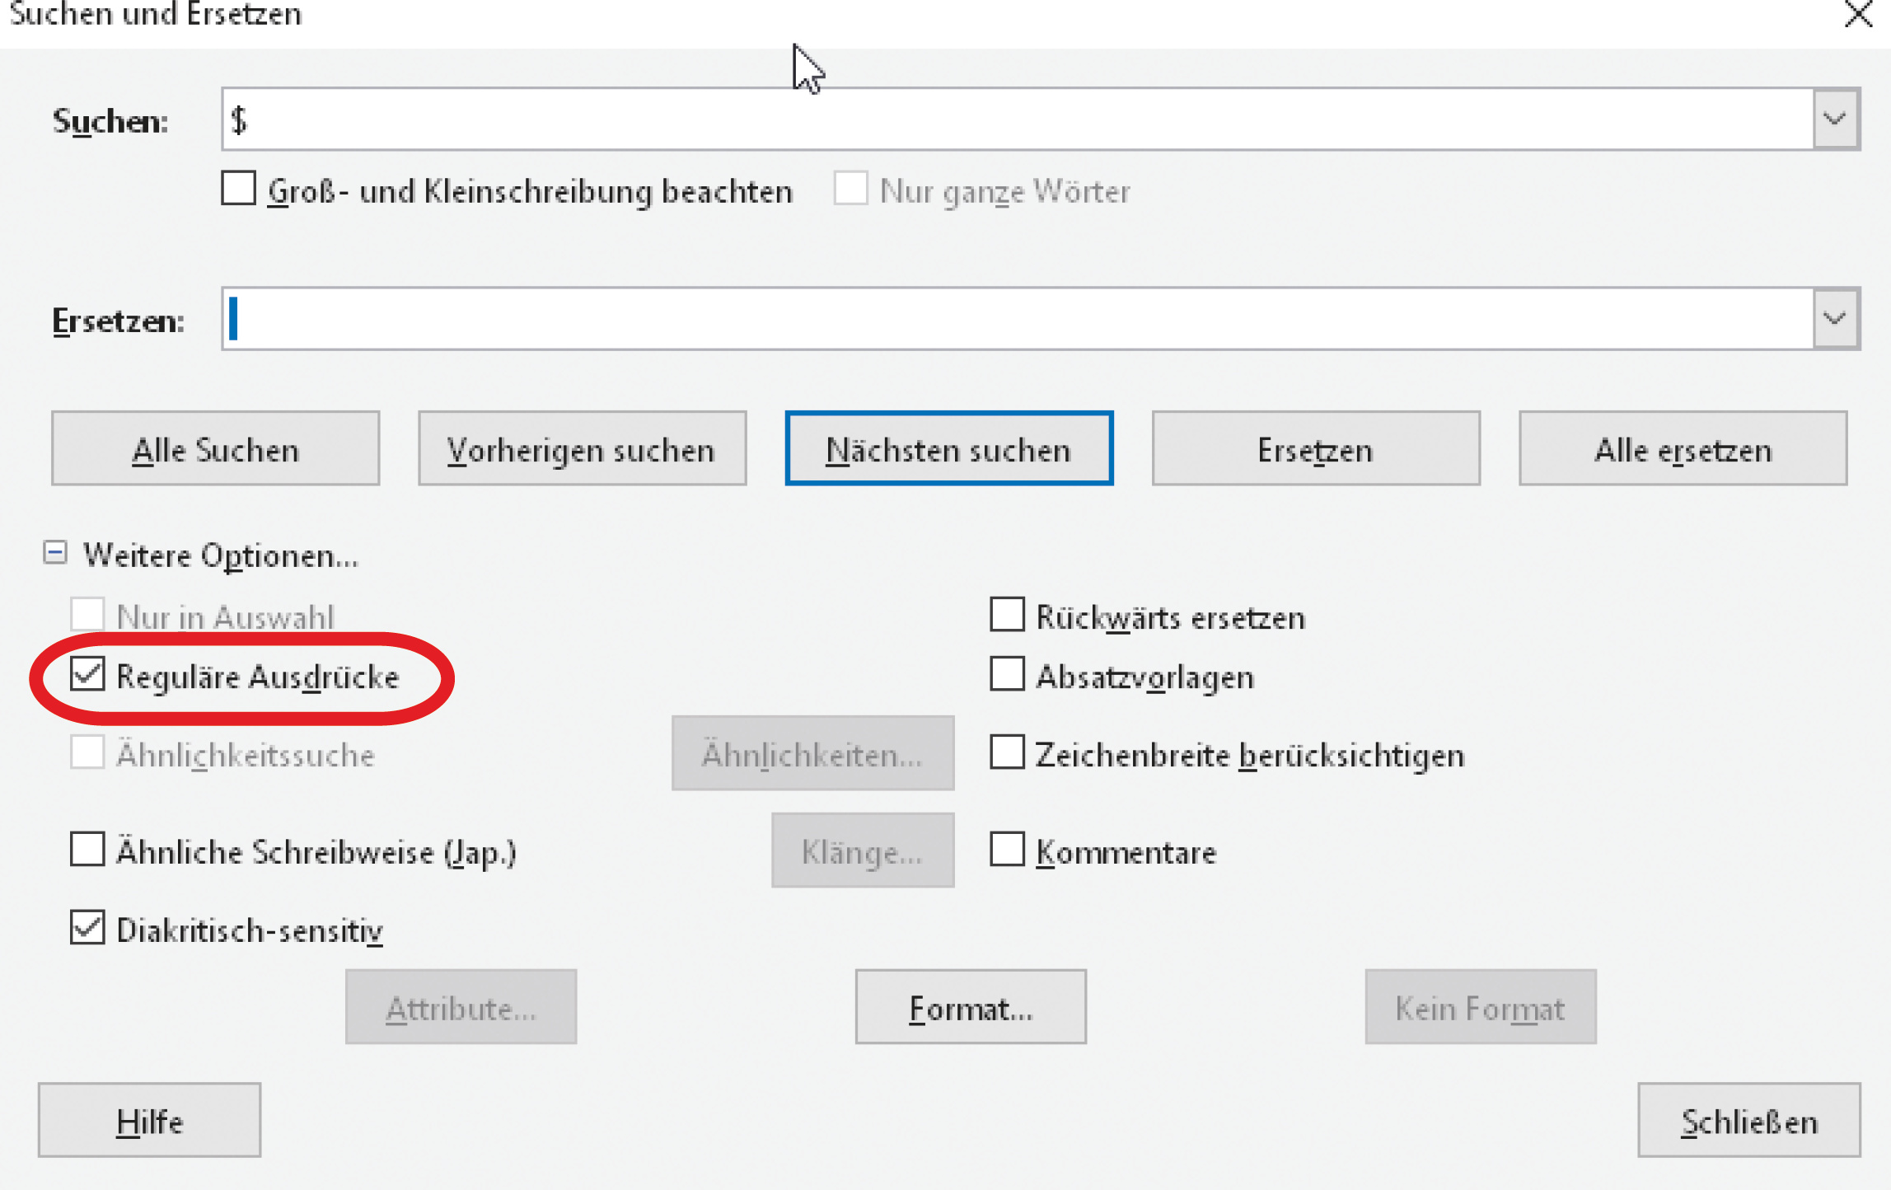
Task: Enable Zeichenbreite berücksichtigen checkbox
Action: coord(1007,752)
